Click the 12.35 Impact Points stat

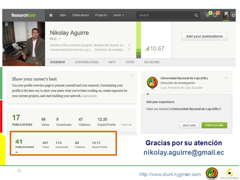106,122
